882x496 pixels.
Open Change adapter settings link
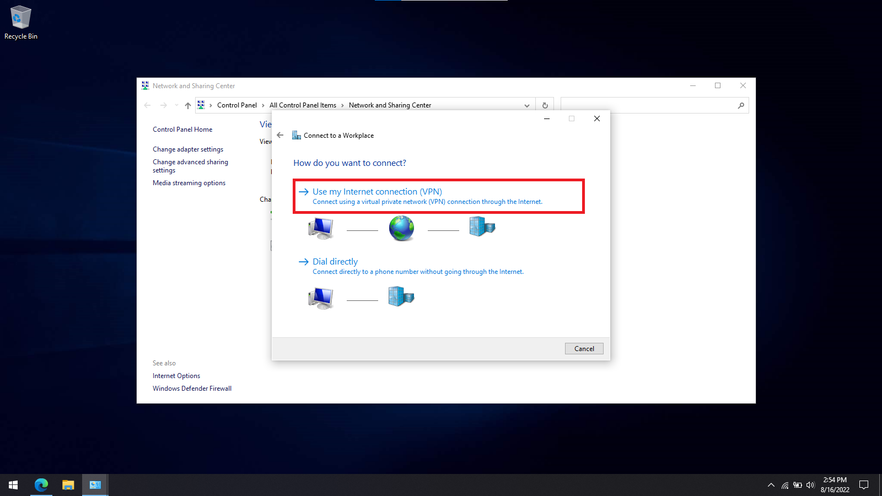pos(188,149)
